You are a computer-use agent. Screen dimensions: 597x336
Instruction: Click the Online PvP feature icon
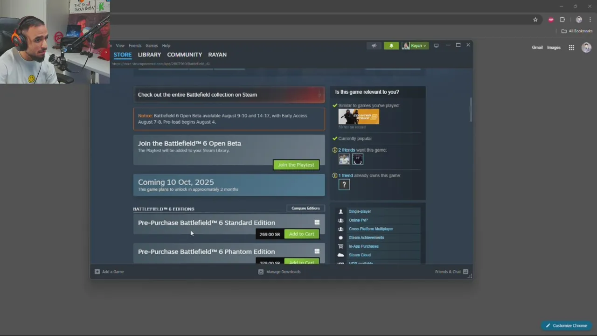[x=340, y=220]
